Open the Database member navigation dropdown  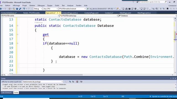point(147,16)
